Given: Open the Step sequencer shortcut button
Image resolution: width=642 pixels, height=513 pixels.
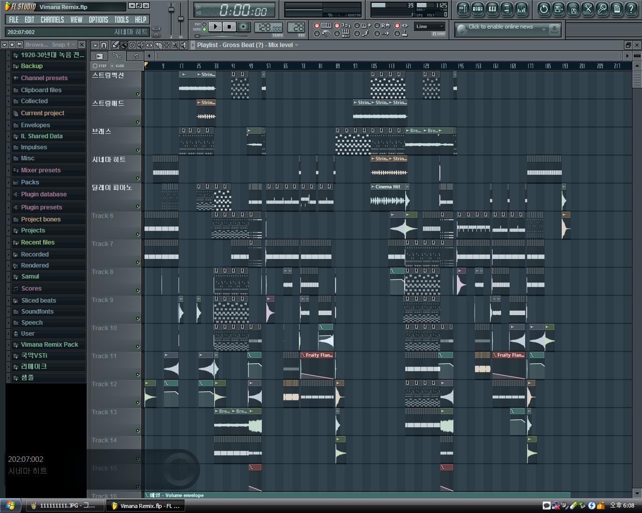Looking at the screenshot, I should click(478, 9).
